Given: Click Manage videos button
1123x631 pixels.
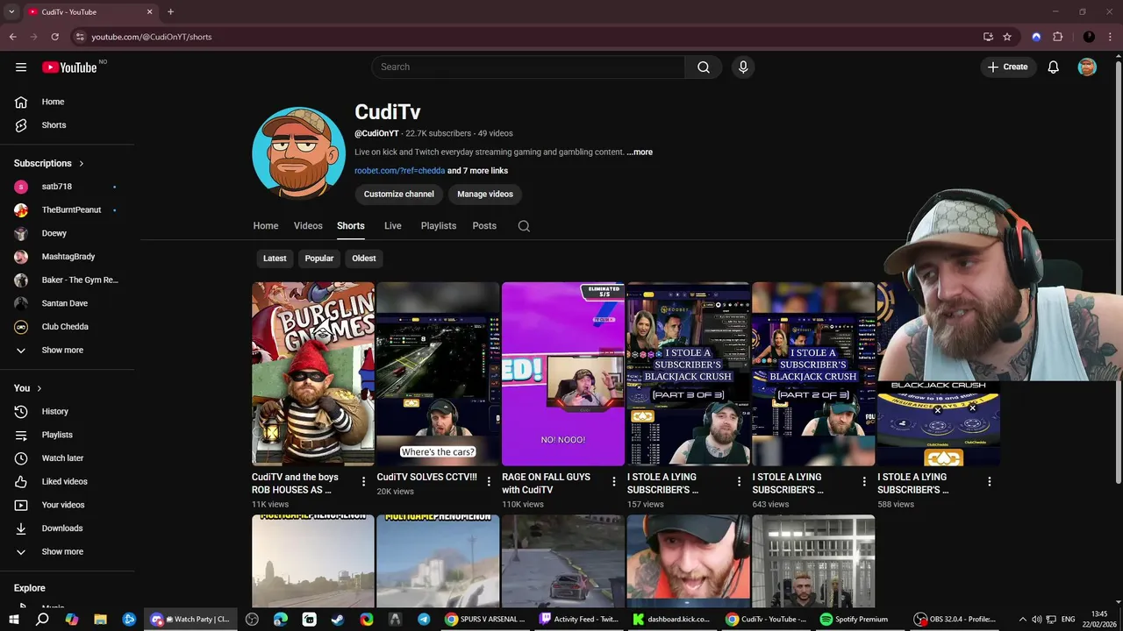Looking at the screenshot, I should (x=485, y=195).
